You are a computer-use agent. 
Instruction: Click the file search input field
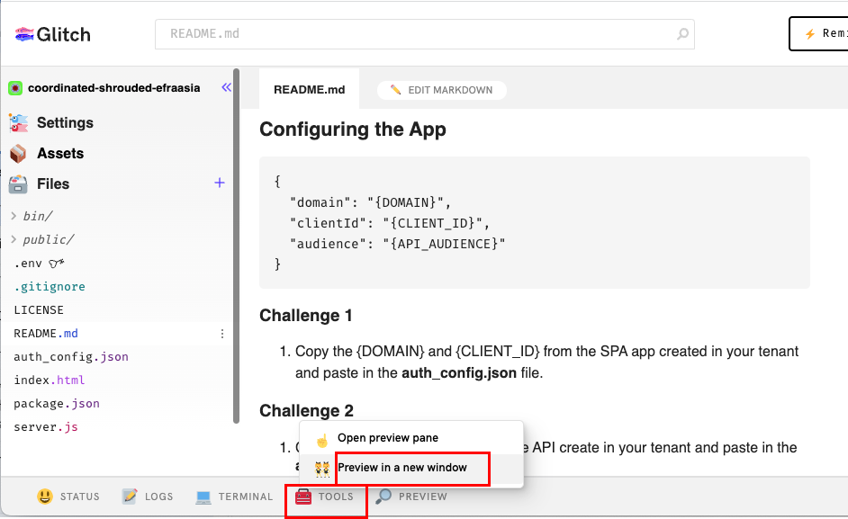414,35
